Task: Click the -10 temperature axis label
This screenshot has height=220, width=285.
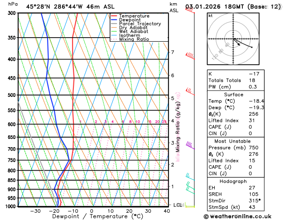Action: [x=72, y=211]
